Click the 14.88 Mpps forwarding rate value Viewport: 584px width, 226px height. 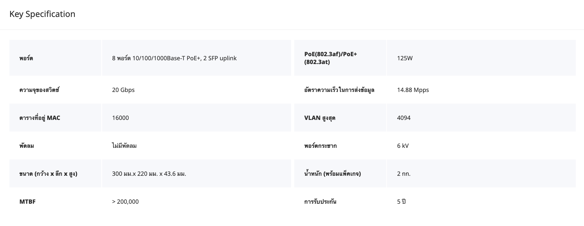tap(413, 90)
